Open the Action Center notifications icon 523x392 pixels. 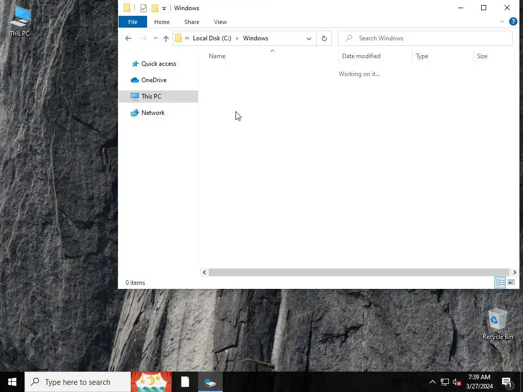[x=507, y=382]
